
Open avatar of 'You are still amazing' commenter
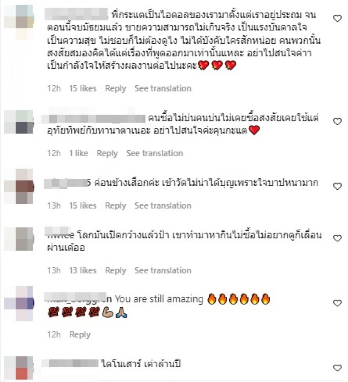pyautogui.click(x=19, y=303)
